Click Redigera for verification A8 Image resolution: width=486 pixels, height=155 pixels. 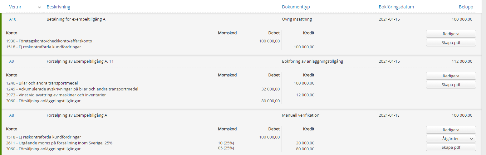click(x=451, y=130)
